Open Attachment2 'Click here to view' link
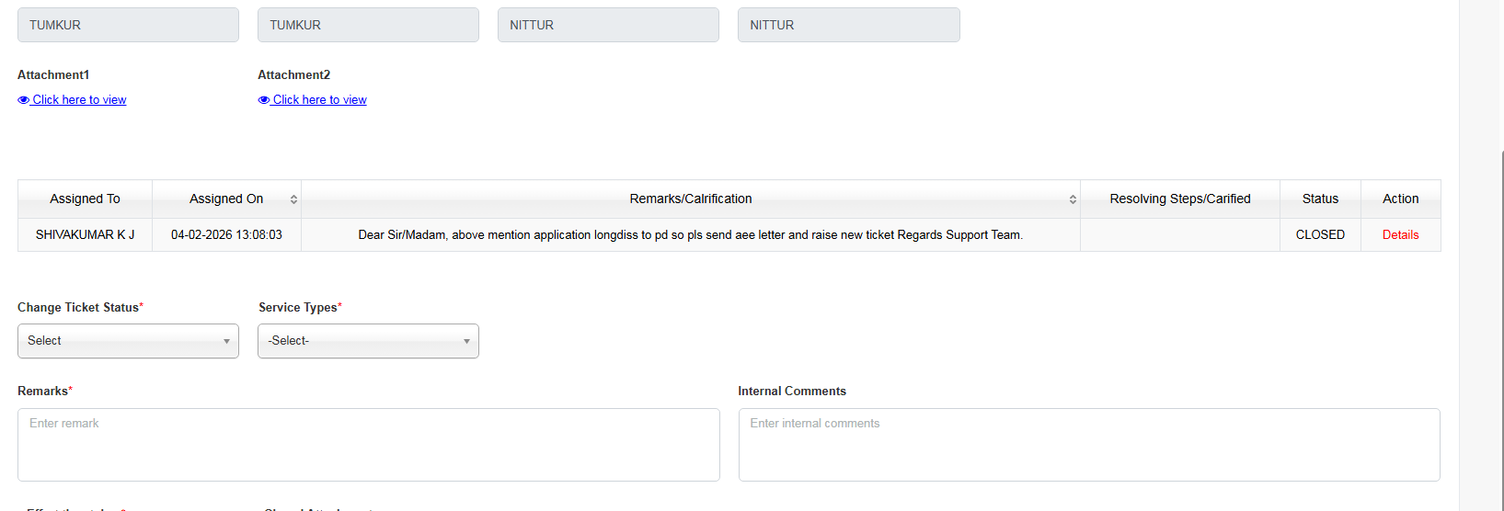Viewport: 1504px width, 511px height. 319,100
